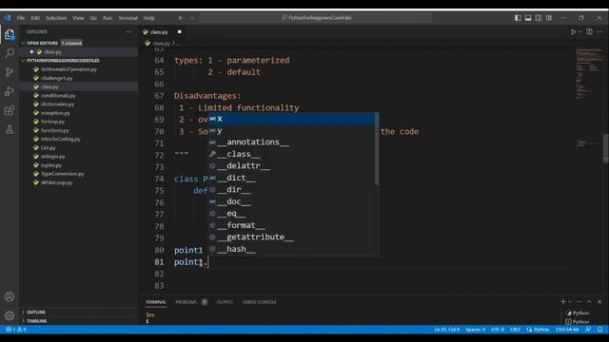
Task: Open terminal panel more actions ellipsis
Action: (x=580, y=301)
